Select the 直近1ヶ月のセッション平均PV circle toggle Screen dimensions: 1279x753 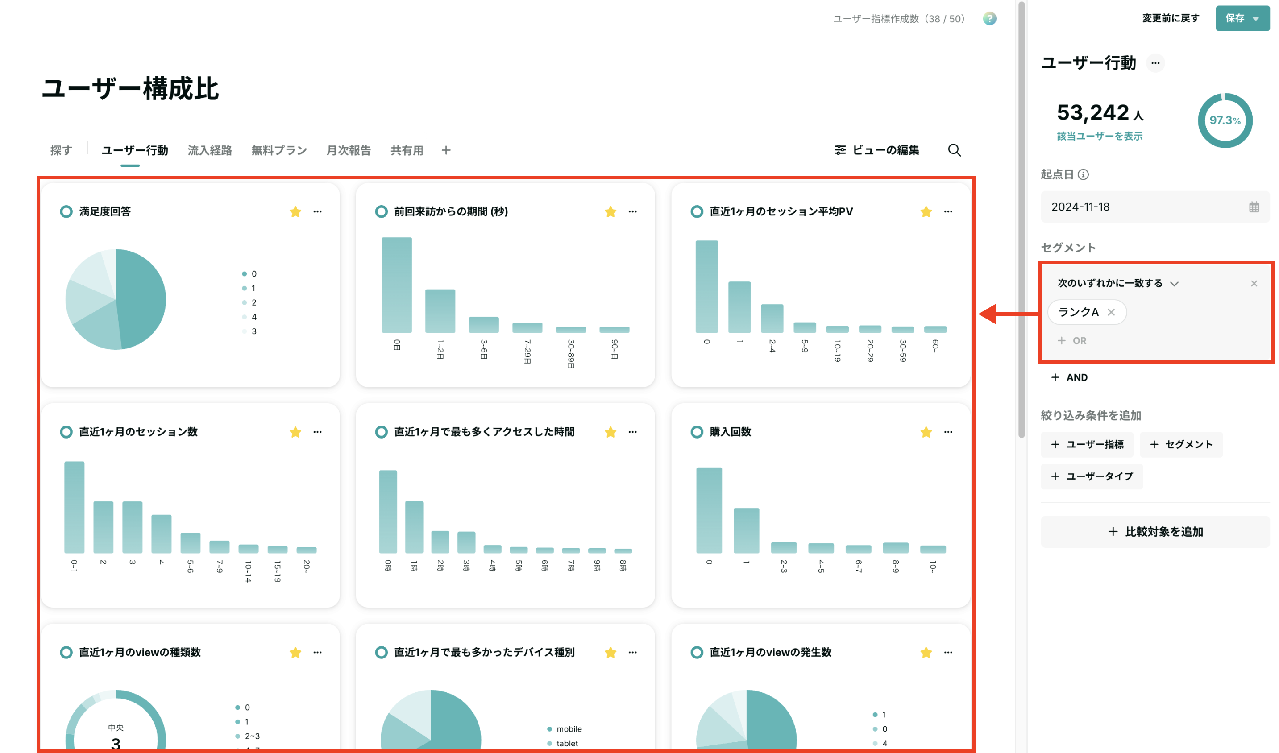tap(697, 211)
